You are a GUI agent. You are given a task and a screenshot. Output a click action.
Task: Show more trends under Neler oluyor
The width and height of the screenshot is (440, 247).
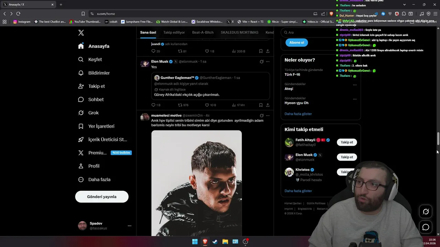(298, 114)
